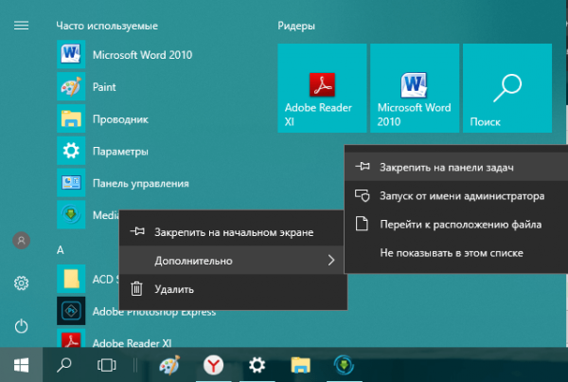Select Перейти к расположению файла

pos(456,225)
